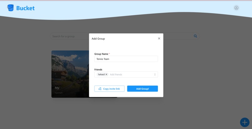Close the Add Group dialog

(x=159, y=38)
